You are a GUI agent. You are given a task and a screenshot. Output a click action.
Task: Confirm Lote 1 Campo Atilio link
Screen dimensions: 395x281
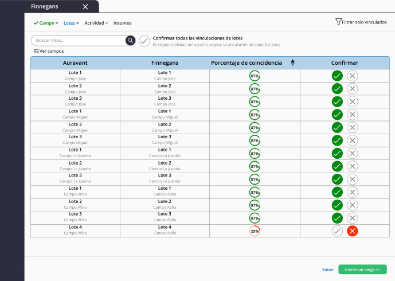(x=337, y=192)
